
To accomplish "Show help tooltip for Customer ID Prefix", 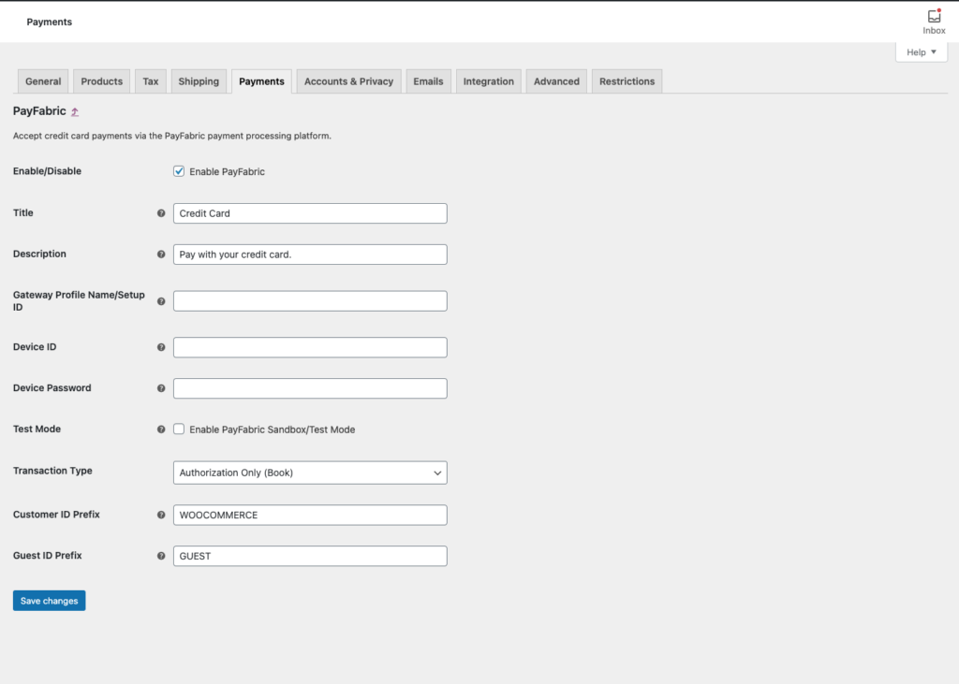I will point(161,515).
